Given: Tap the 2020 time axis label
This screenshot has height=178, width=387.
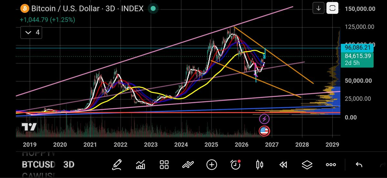Looking at the screenshot, I should tap(59, 145).
